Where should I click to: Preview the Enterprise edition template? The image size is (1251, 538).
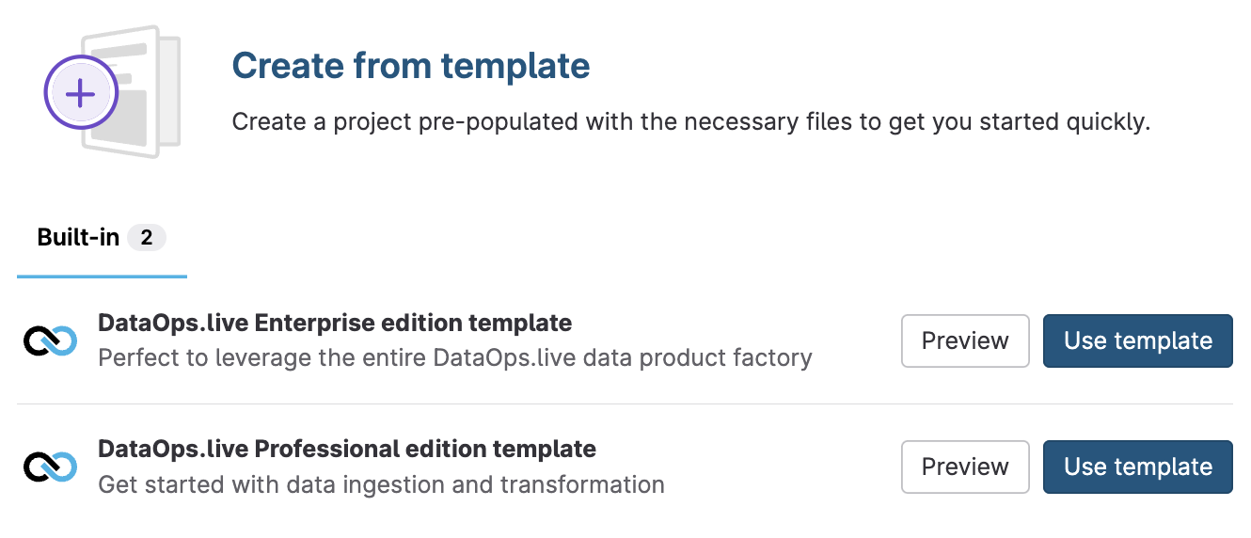coord(965,340)
